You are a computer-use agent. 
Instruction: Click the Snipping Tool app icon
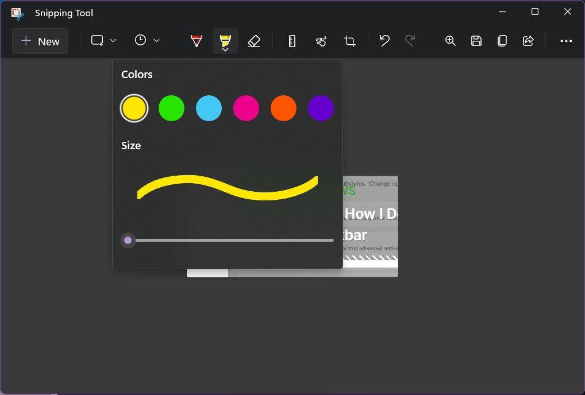click(x=17, y=13)
